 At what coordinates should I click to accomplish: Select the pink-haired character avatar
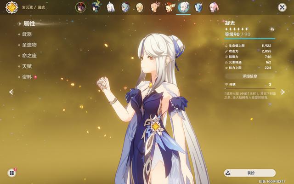pos(213,7)
